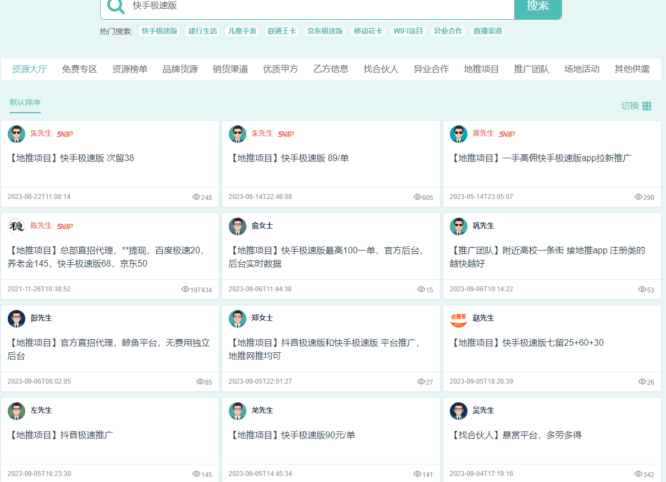Screen dimensions: 666x482
Task: Open listing 快手极速版 次留38
Action: (71, 158)
